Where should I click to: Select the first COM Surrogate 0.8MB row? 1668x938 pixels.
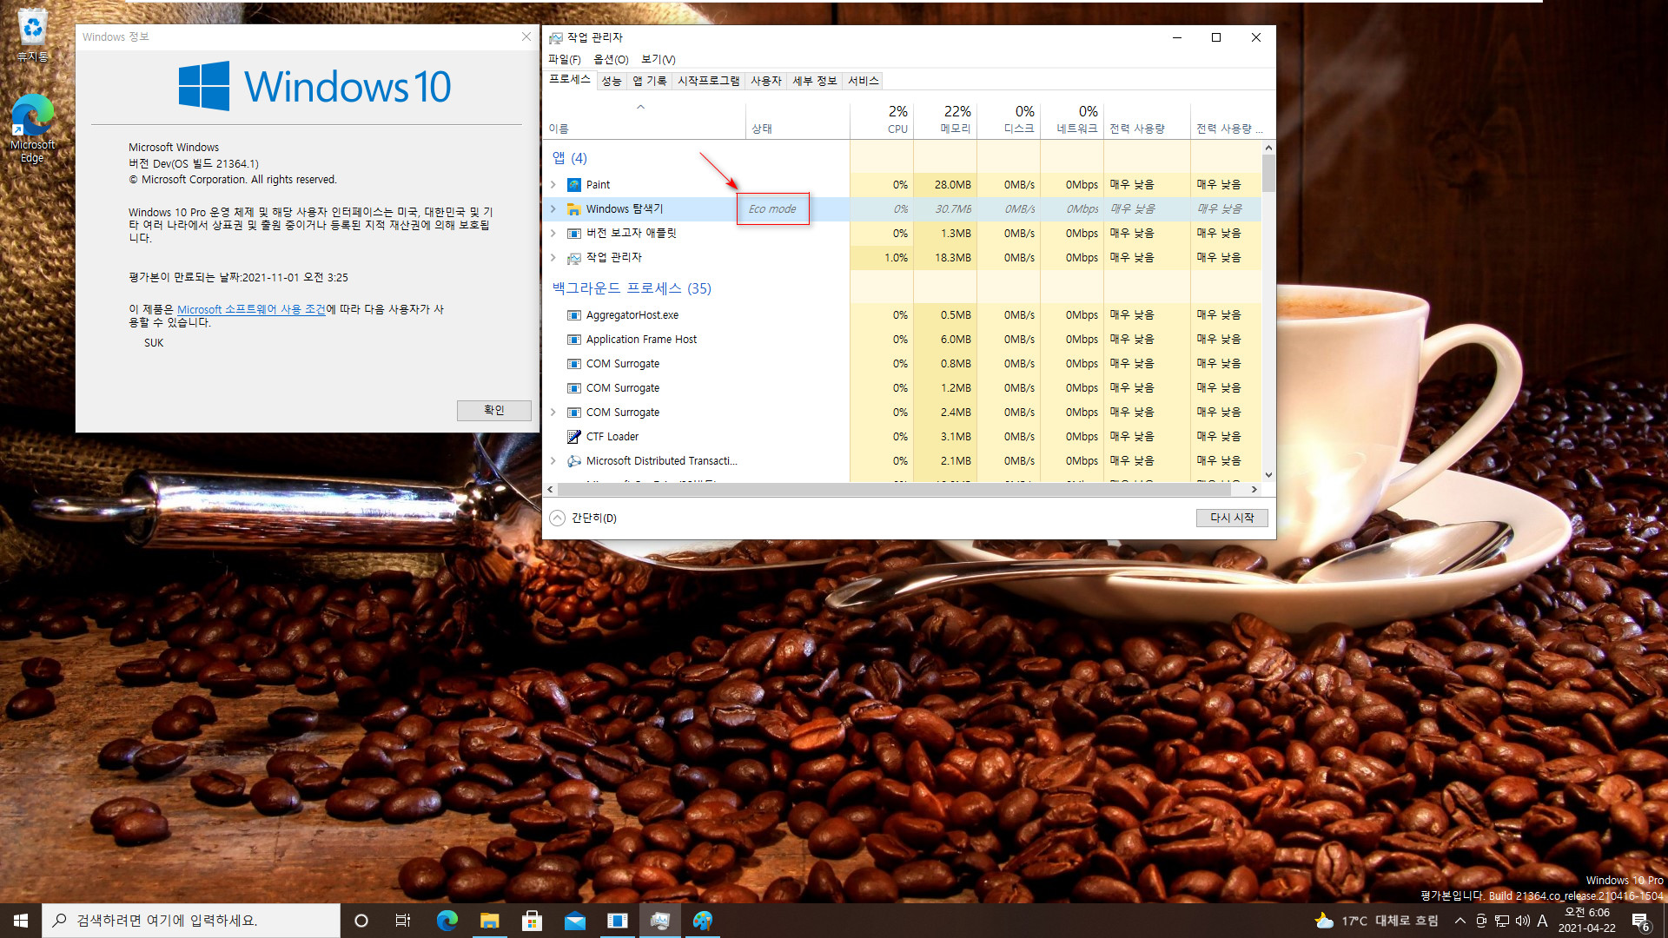tap(902, 363)
